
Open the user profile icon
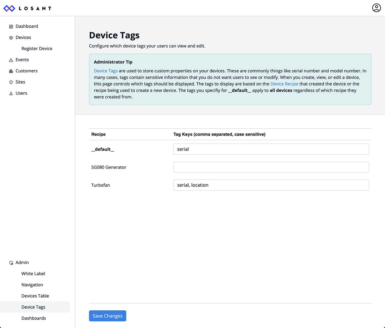click(377, 8)
